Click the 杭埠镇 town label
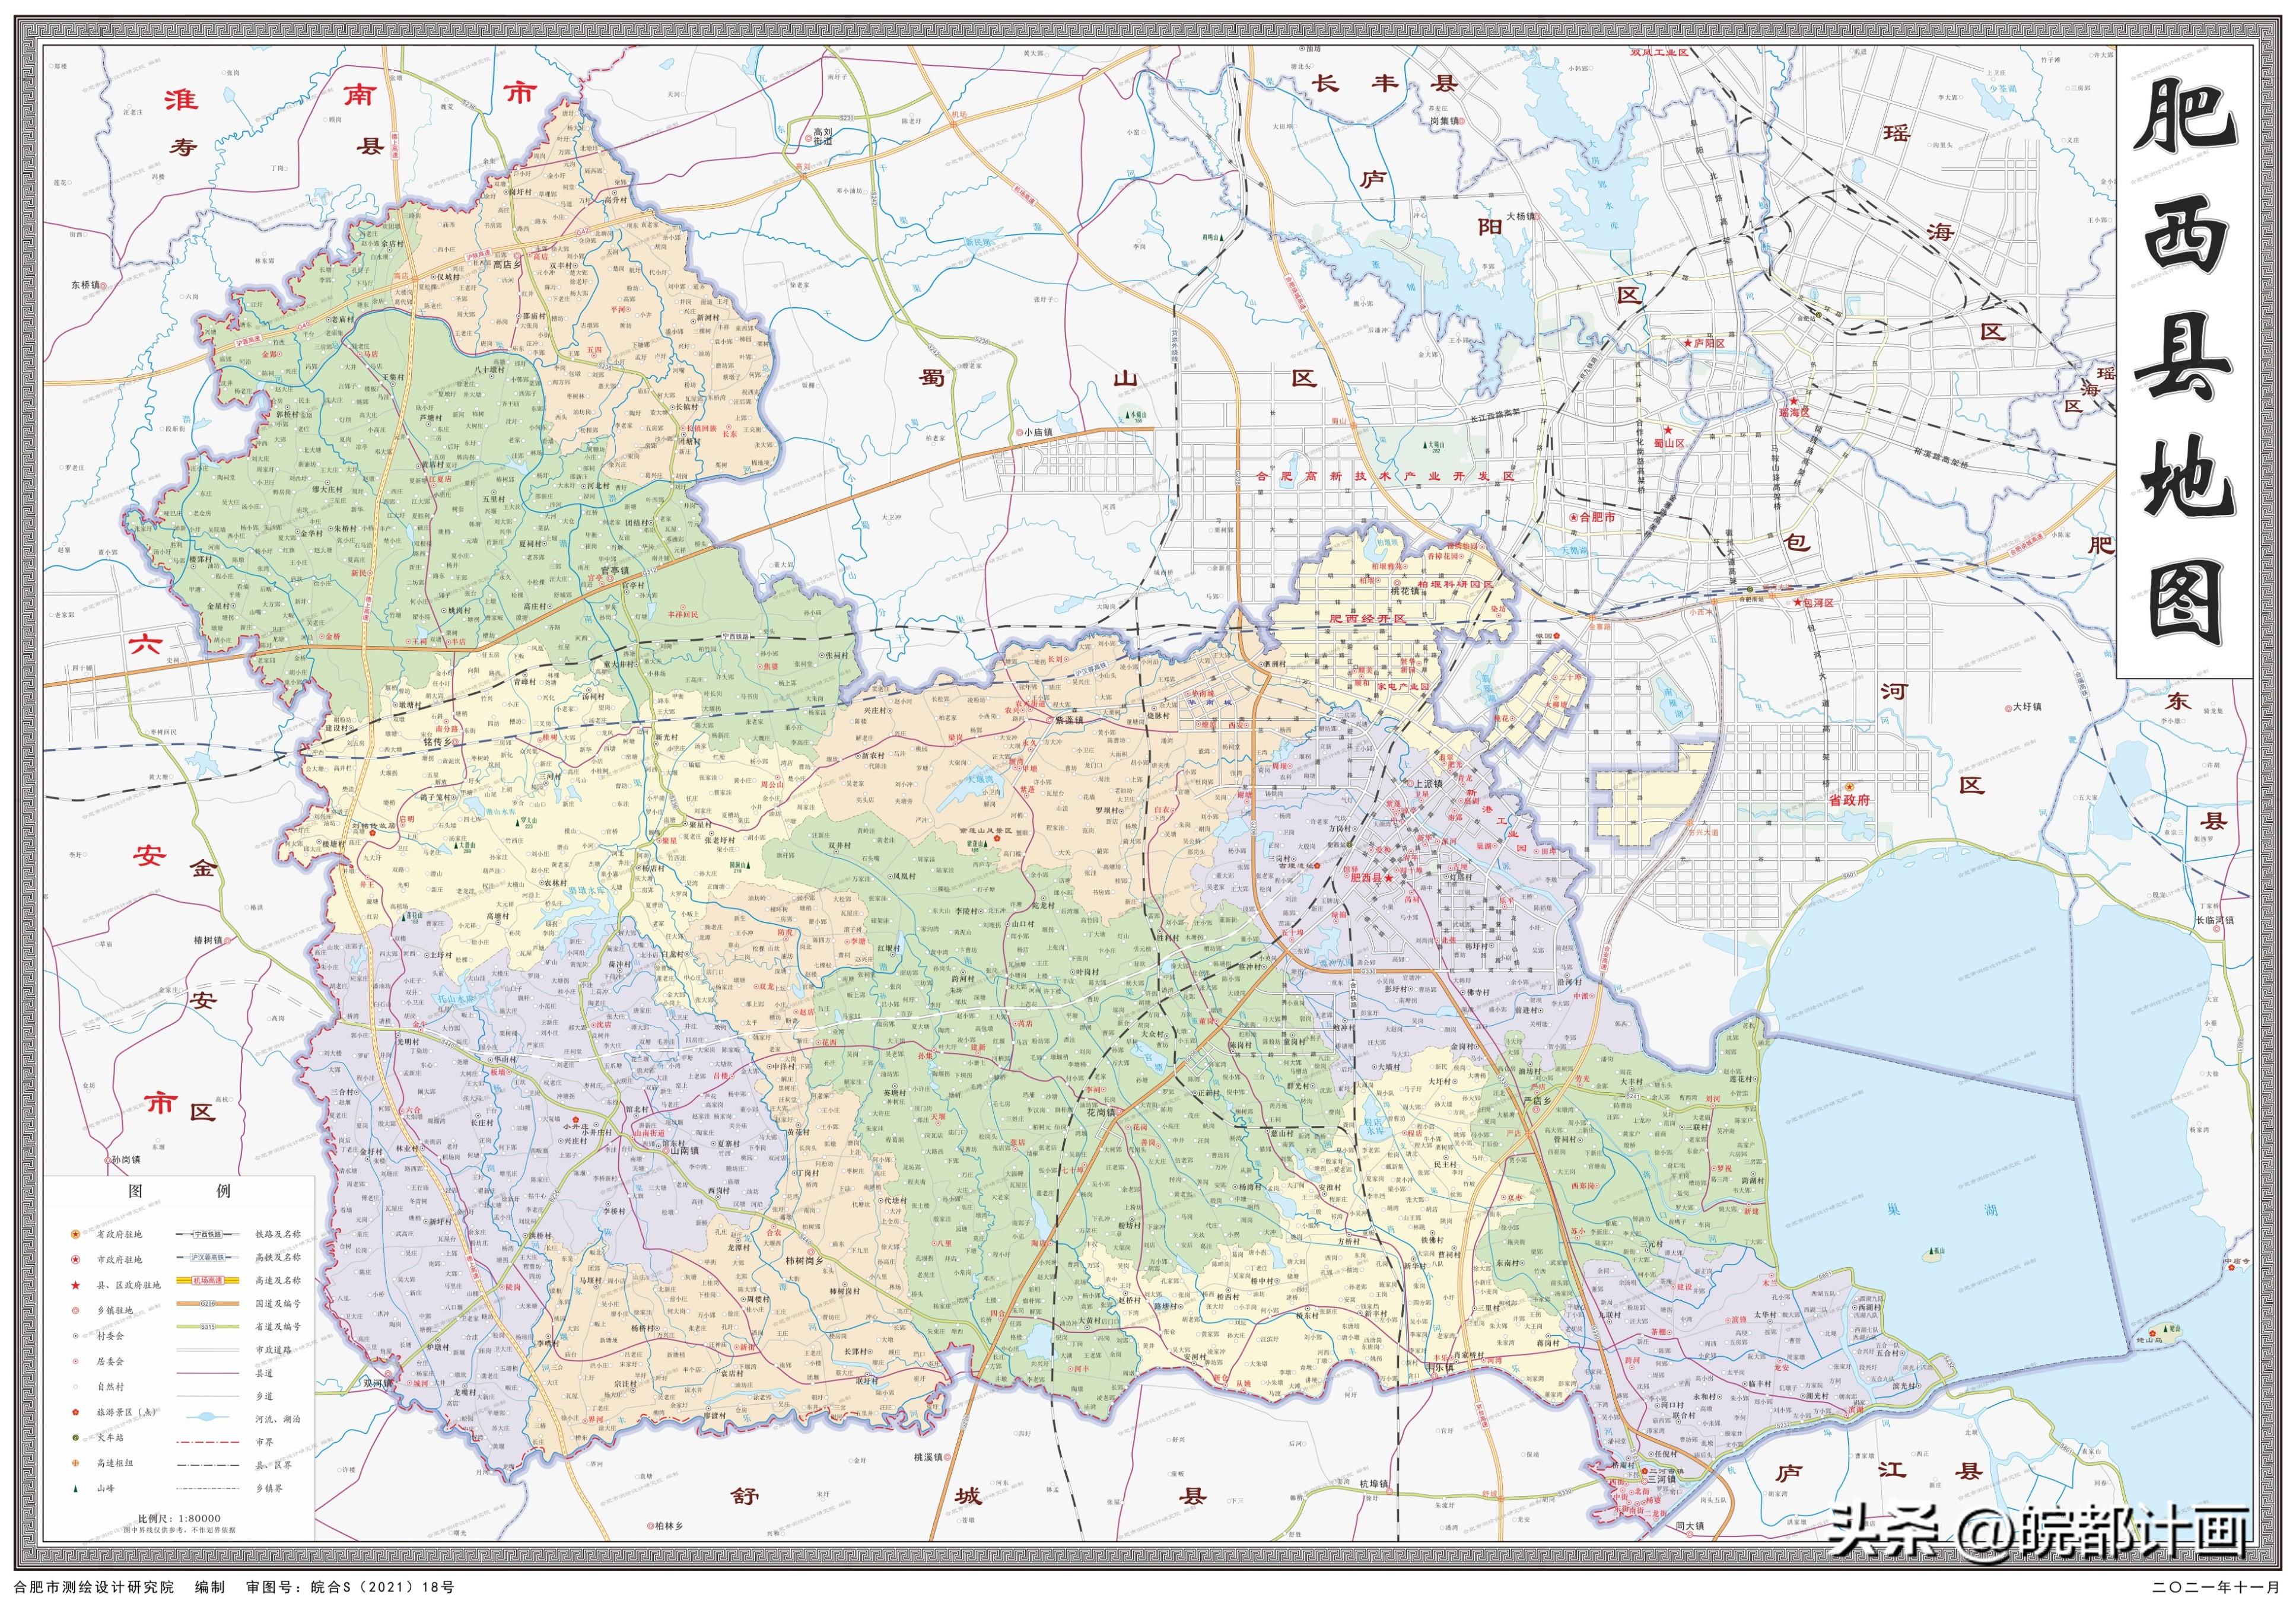The width and height of the screenshot is (2296, 1607). 1374,1484
